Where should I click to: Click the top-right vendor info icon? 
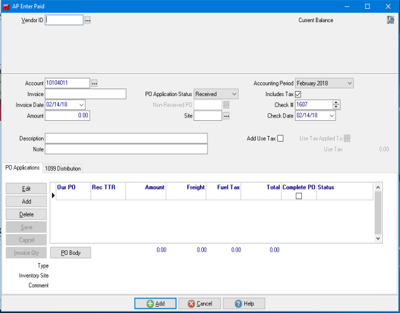coord(391,20)
